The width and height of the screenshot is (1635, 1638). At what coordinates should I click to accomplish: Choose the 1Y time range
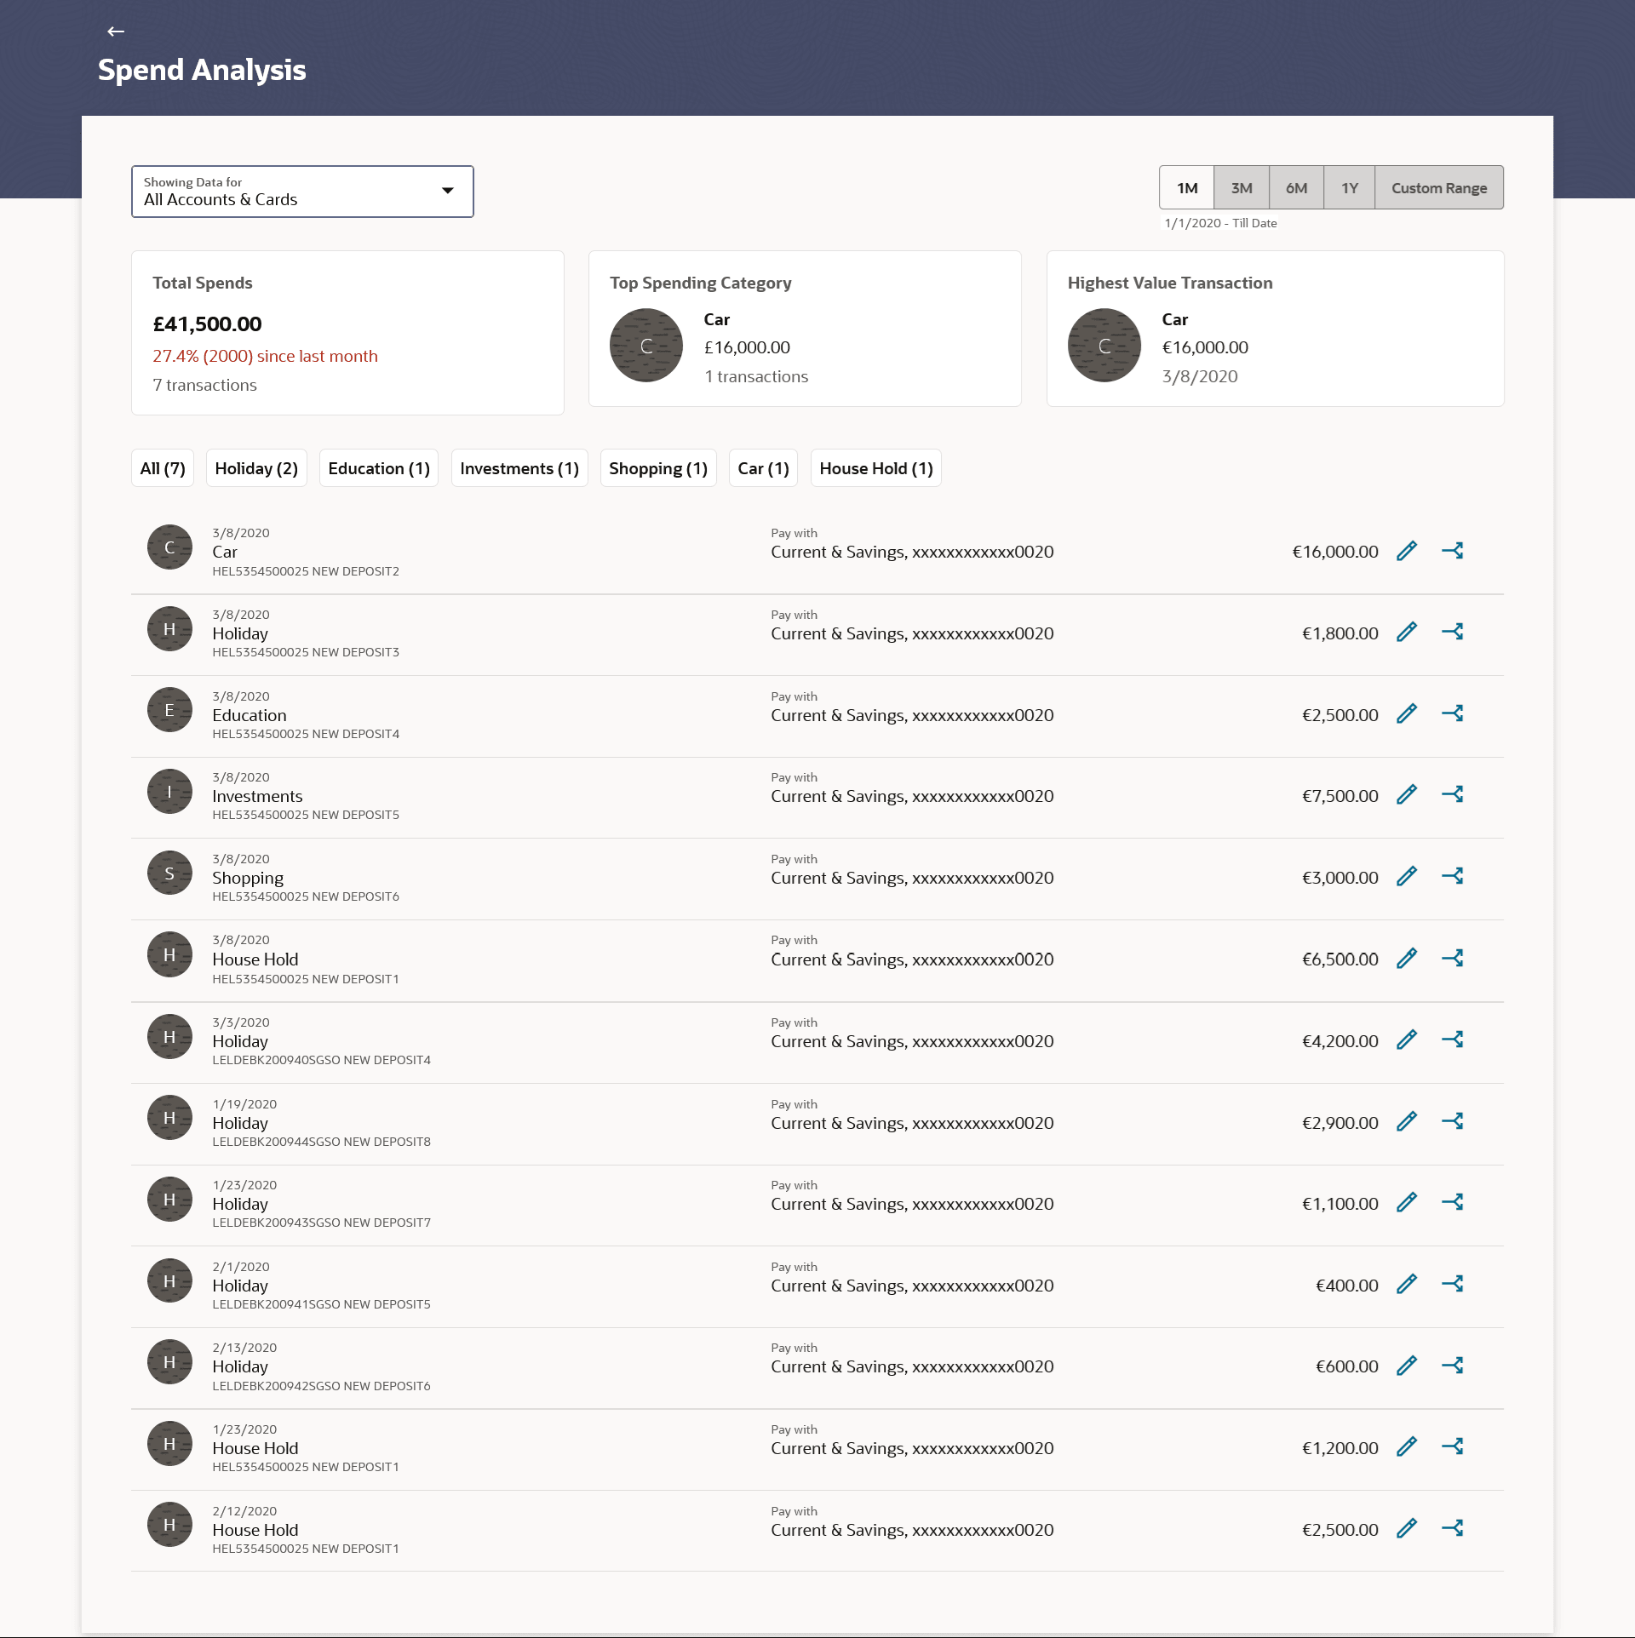pos(1350,188)
